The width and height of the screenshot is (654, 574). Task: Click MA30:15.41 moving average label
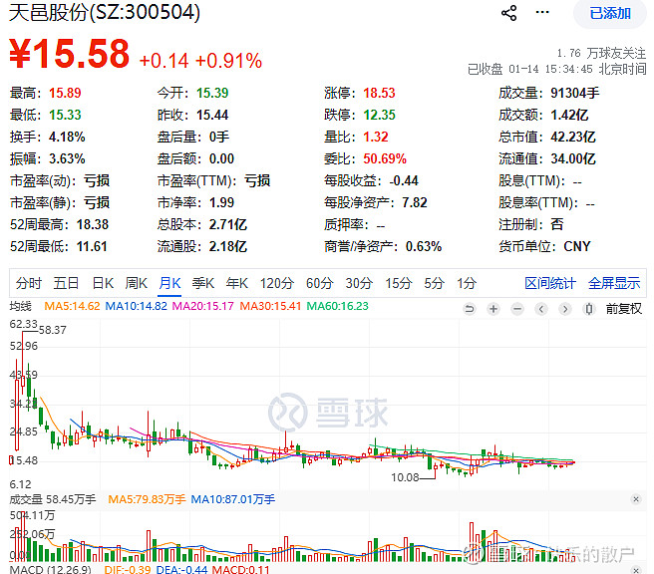click(270, 306)
